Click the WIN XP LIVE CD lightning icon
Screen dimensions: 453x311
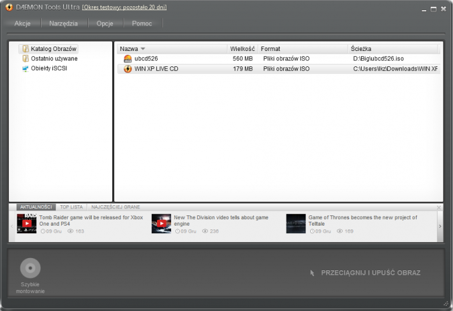(128, 69)
